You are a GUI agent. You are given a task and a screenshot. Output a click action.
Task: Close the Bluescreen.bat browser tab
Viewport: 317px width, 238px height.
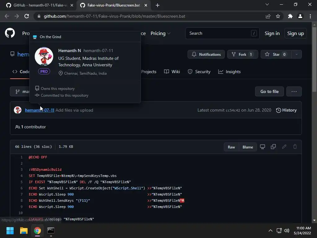pos(146,5)
